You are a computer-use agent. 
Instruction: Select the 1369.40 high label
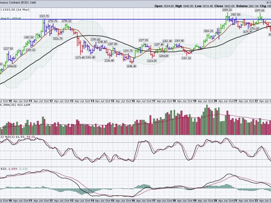pyautogui.click(x=179, y=41)
